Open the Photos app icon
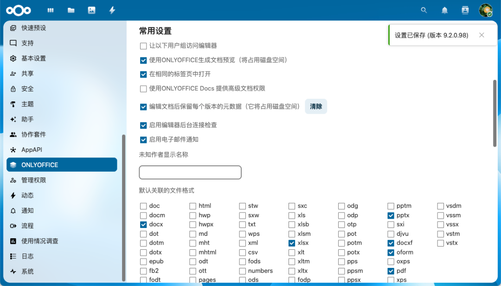This screenshot has width=501, height=286. click(x=91, y=10)
